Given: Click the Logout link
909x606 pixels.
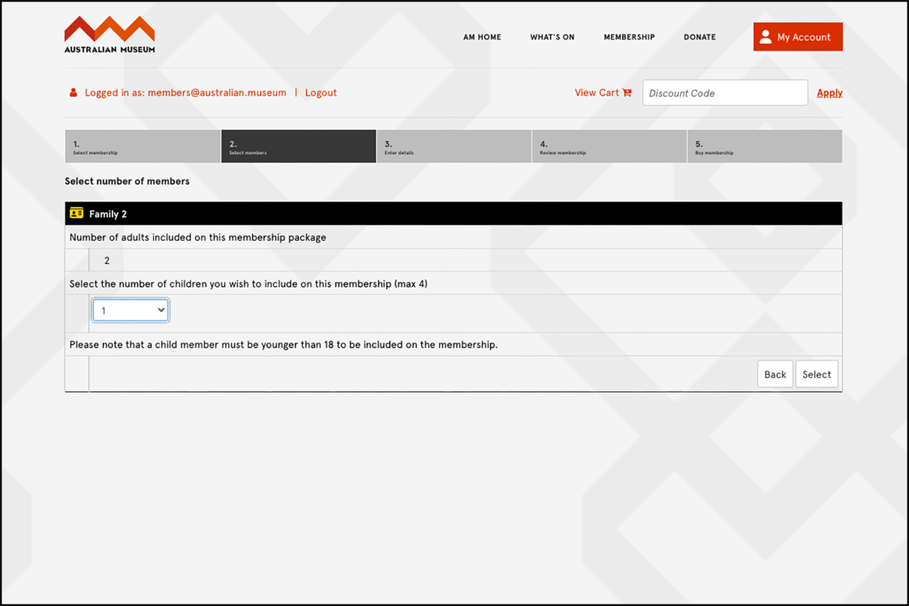Looking at the screenshot, I should pyautogui.click(x=321, y=92).
